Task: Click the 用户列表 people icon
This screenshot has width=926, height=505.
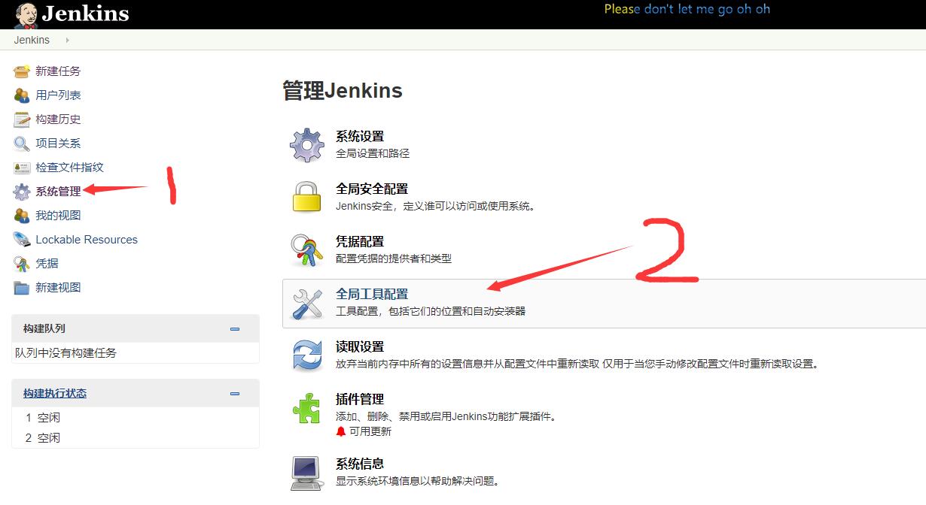Action: (22, 95)
